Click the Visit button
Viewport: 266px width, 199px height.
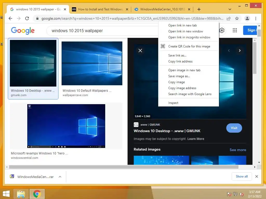click(x=234, y=128)
